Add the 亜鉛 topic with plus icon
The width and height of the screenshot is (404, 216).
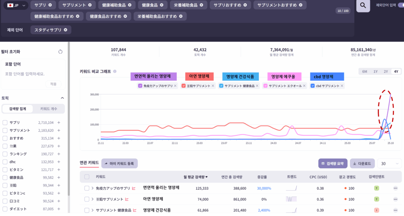[59, 185]
